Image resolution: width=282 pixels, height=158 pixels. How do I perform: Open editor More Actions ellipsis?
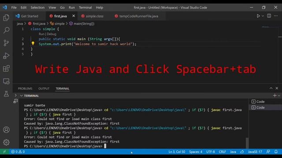tap(276, 16)
